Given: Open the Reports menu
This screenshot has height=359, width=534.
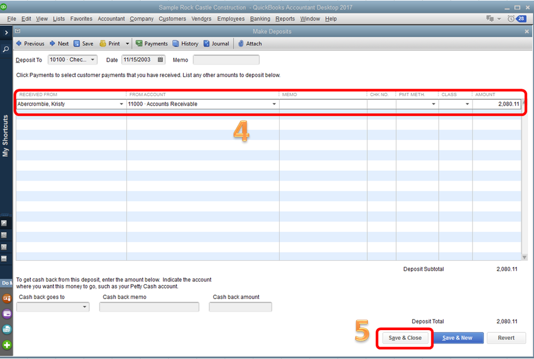Looking at the screenshot, I should pos(285,19).
